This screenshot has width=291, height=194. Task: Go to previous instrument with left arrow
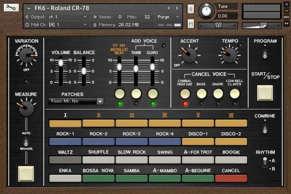coord(169,8)
